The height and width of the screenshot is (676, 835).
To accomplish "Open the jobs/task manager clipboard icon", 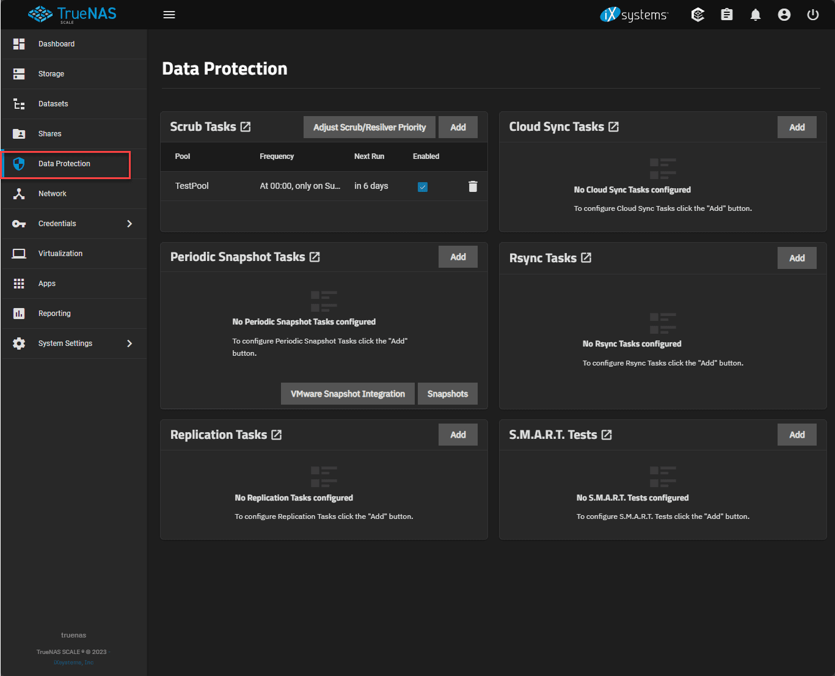I will 726,14.
